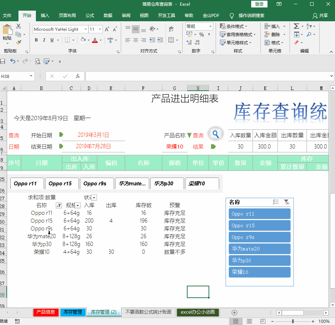
Task: Toggle Italic formatting
Action: 44,40
